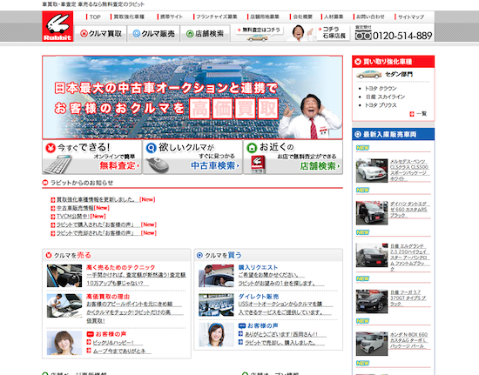Click the 中古車検索 mouse button

(x=192, y=157)
